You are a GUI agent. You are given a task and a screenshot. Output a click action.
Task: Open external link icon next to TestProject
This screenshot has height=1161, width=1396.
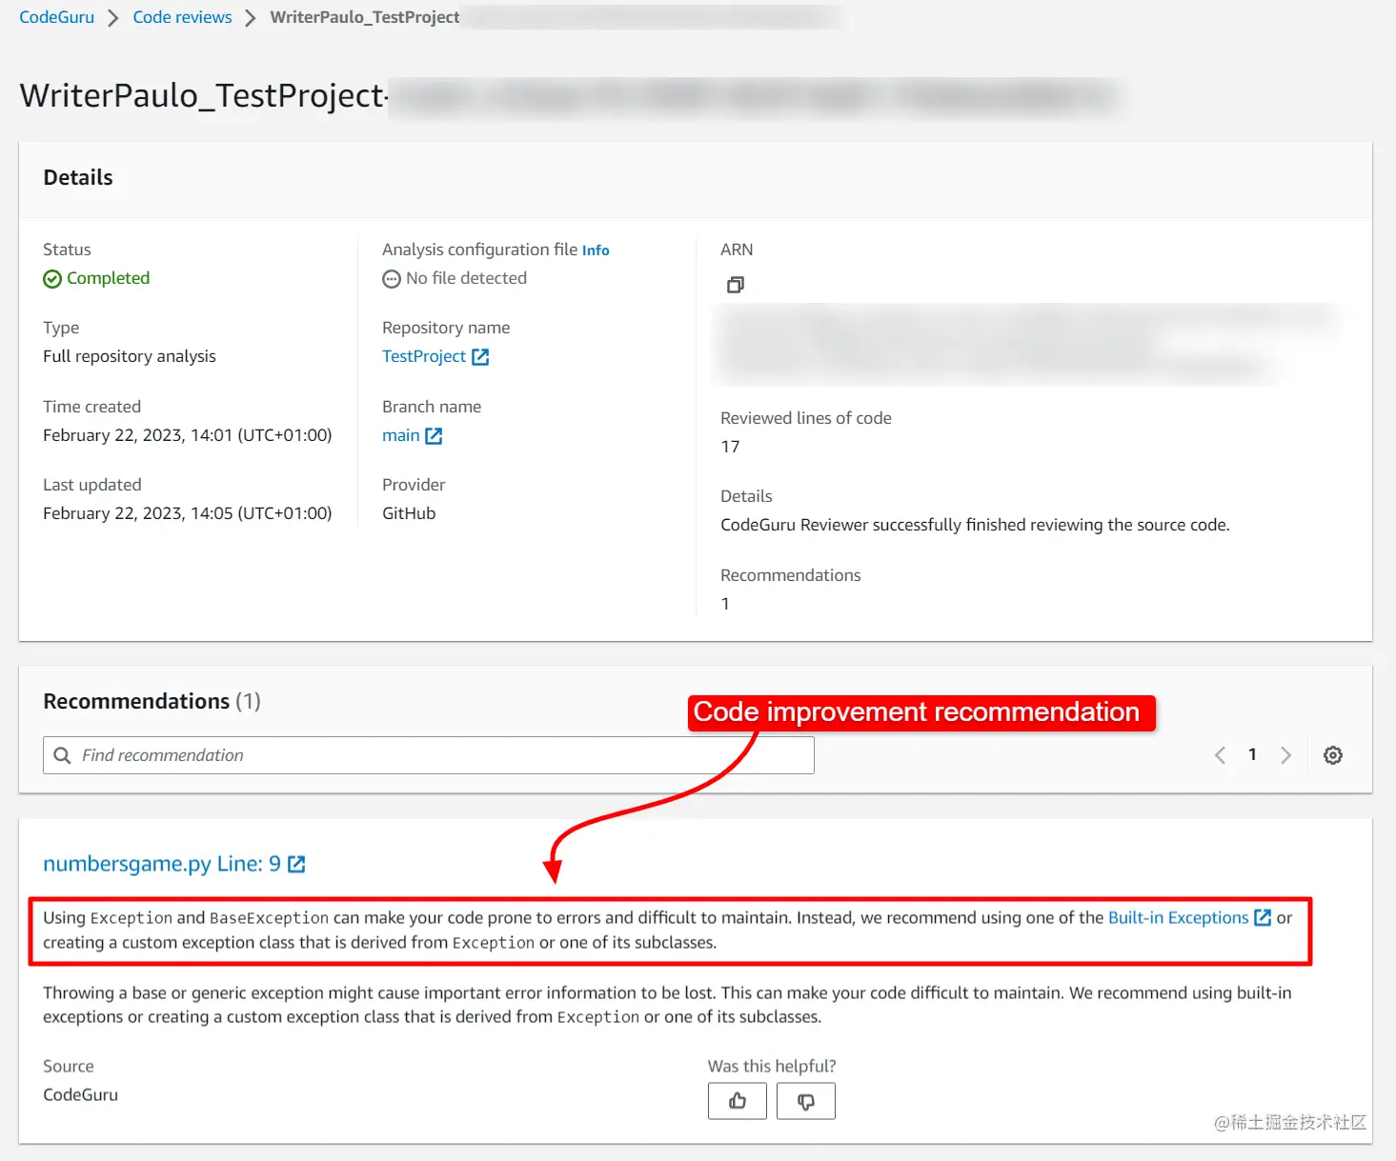coord(480,357)
